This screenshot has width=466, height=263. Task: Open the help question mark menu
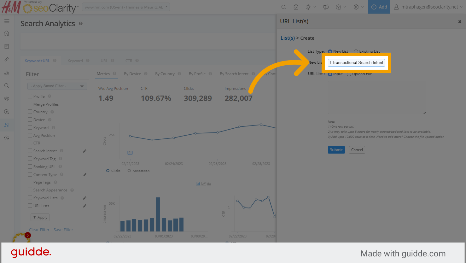click(x=341, y=7)
